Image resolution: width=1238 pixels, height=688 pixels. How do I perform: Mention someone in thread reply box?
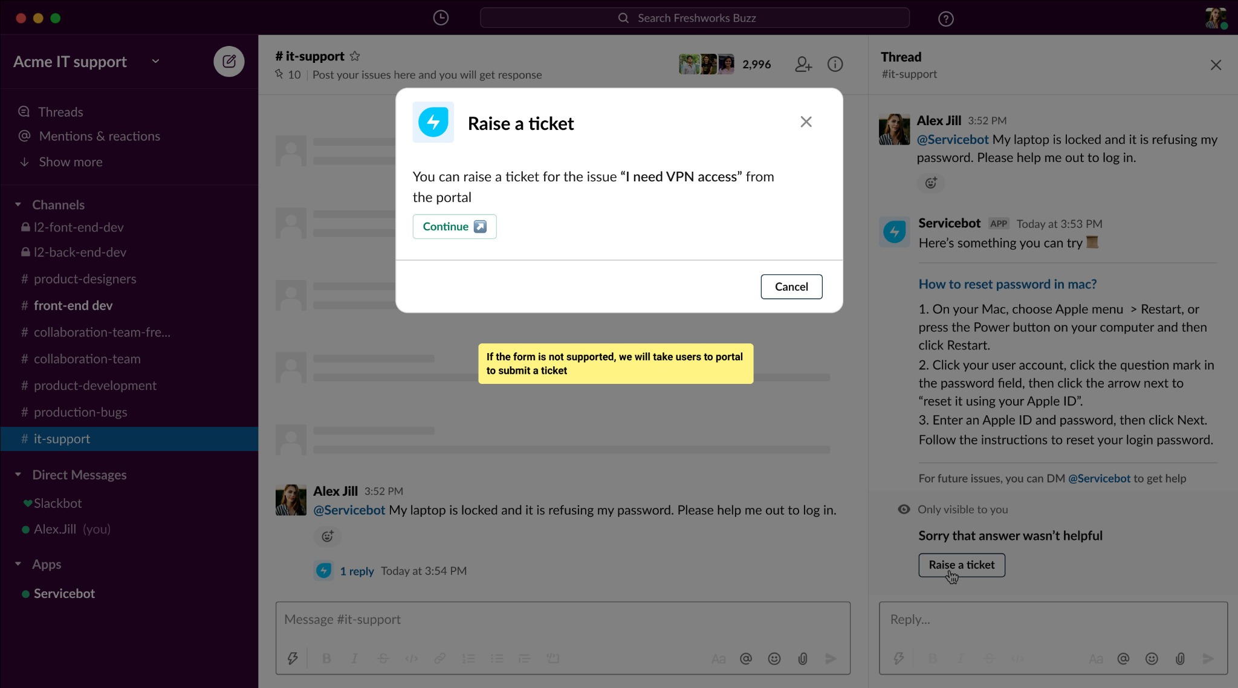(1123, 658)
